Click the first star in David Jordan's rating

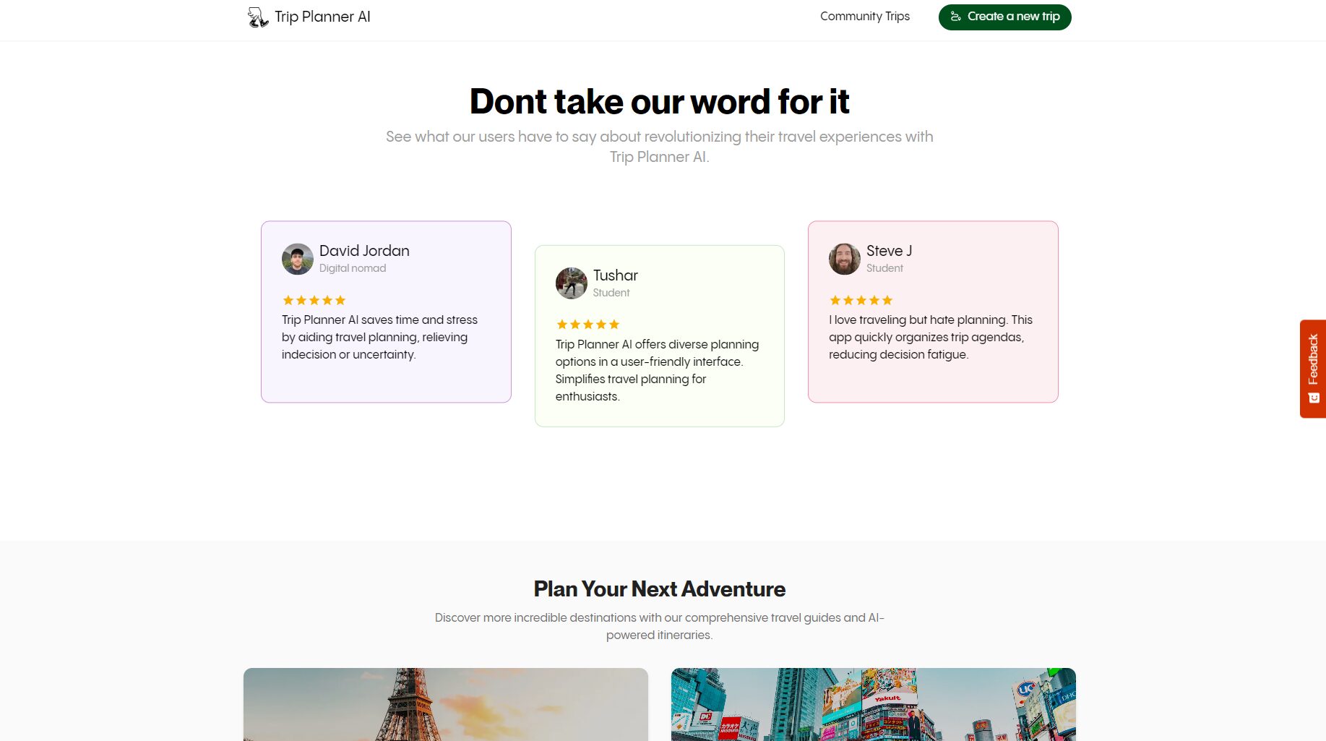[x=287, y=300]
